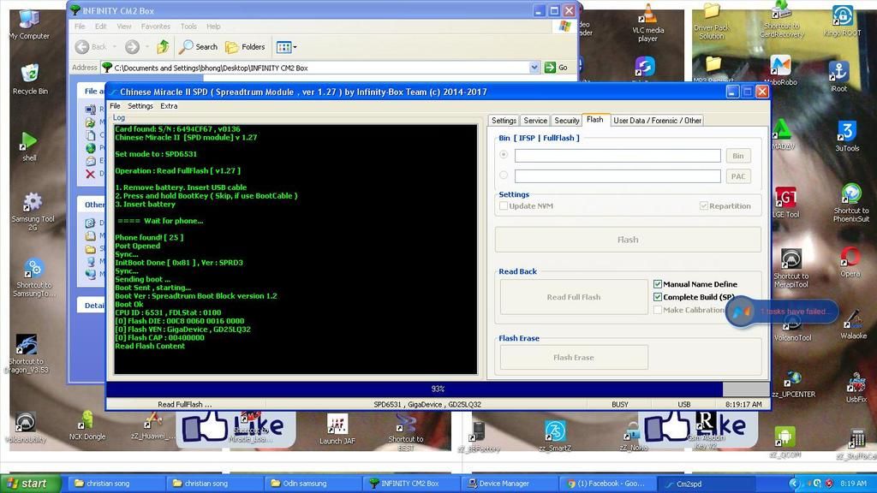This screenshot has width=877, height=493.
Task: Toggle the Complete Build (SP) checkbox
Action: (658, 297)
